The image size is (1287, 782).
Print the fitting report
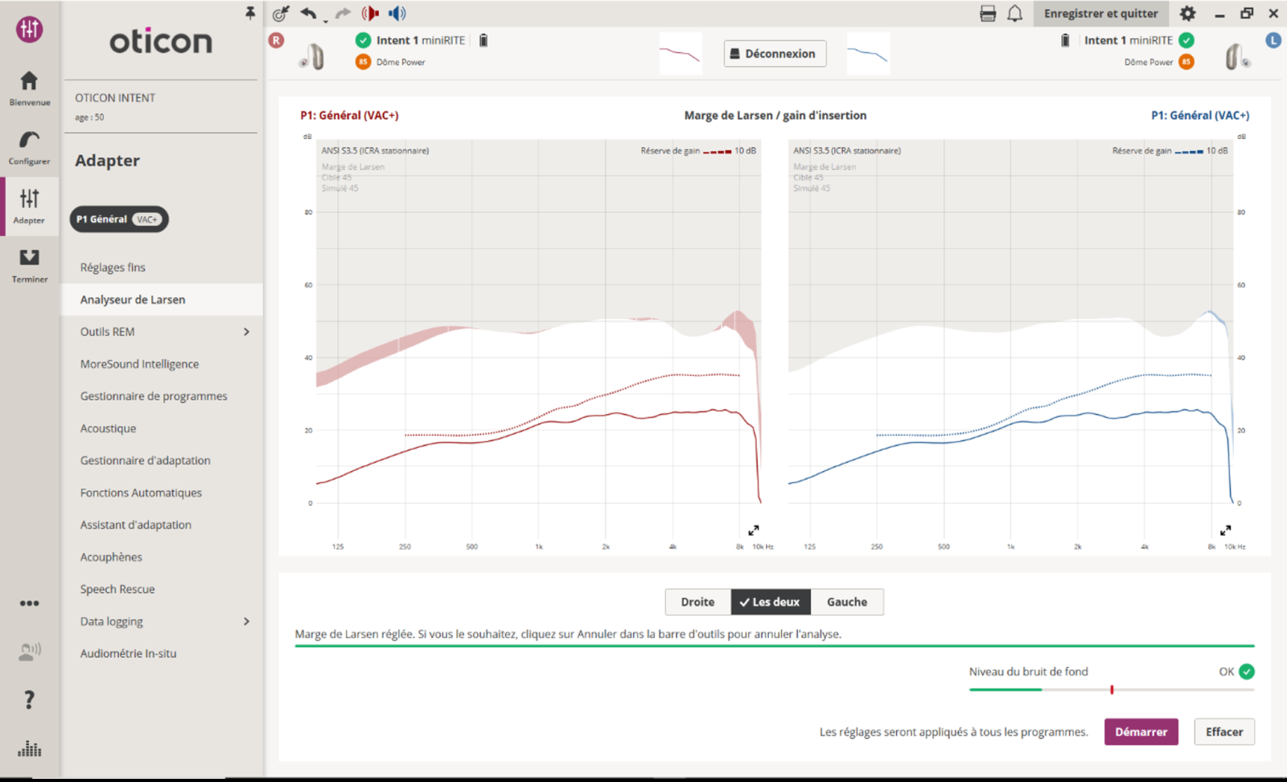tap(988, 13)
